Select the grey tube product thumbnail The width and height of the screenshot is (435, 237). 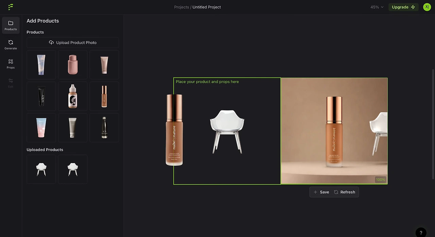click(73, 128)
